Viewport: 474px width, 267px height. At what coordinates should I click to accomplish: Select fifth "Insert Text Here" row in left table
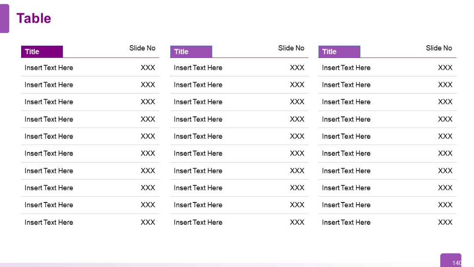(x=49, y=137)
